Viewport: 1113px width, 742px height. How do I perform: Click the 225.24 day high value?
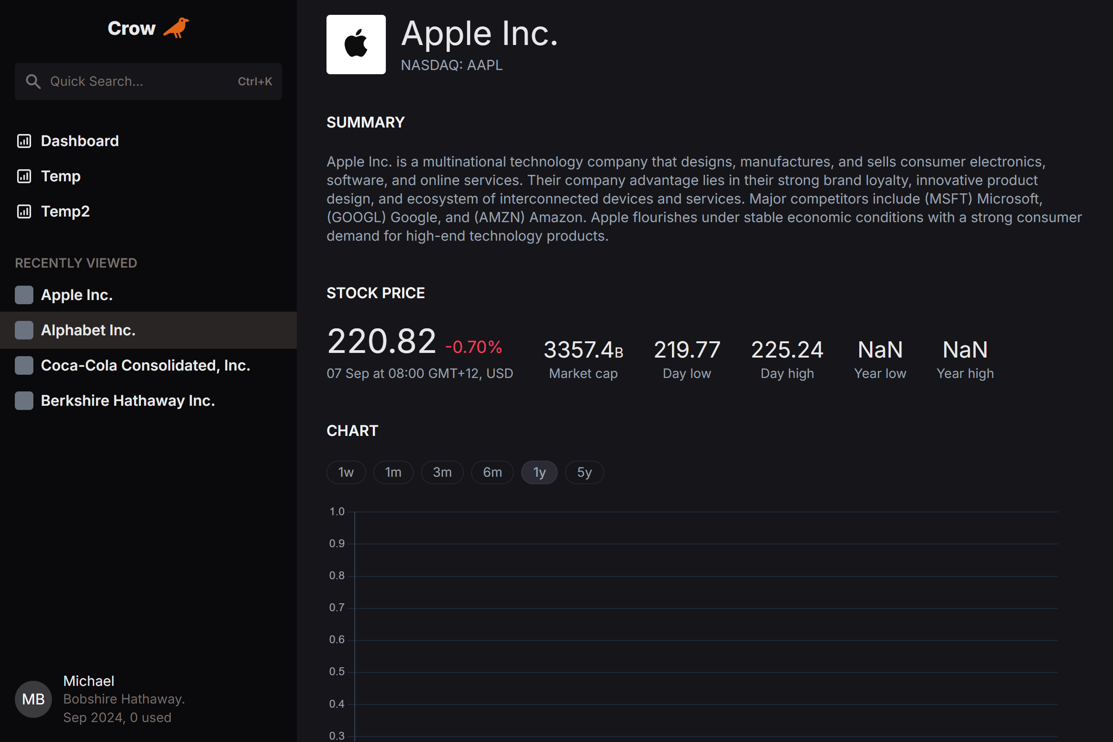pyautogui.click(x=787, y=350)
